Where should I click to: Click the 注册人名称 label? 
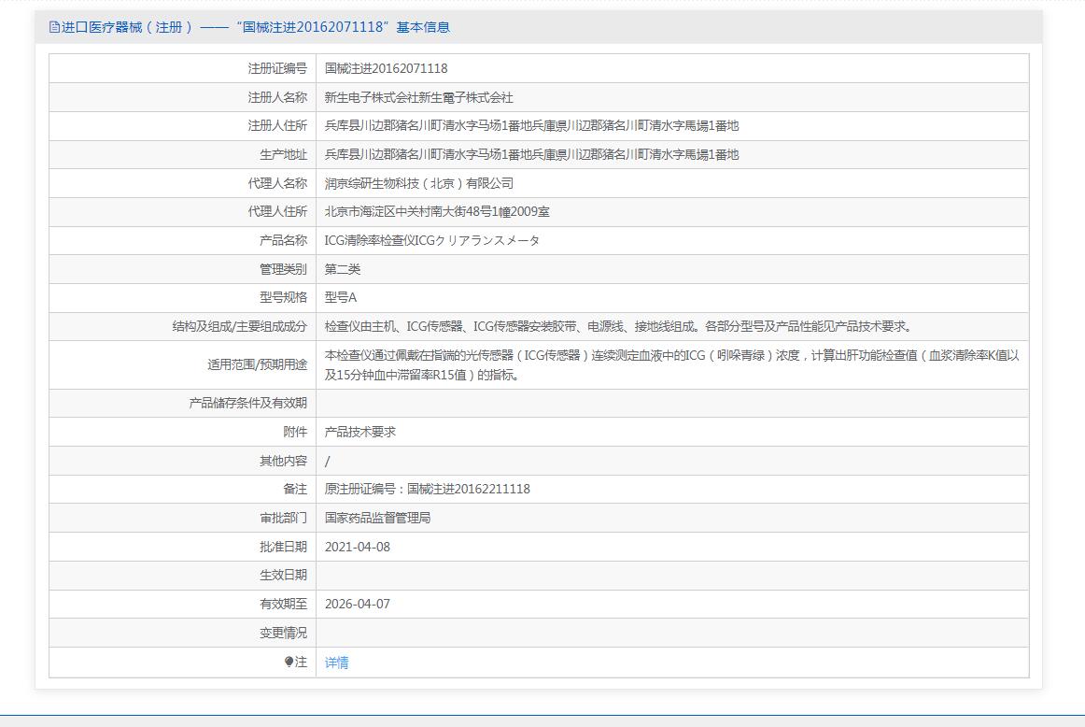(x=277, y=97)
